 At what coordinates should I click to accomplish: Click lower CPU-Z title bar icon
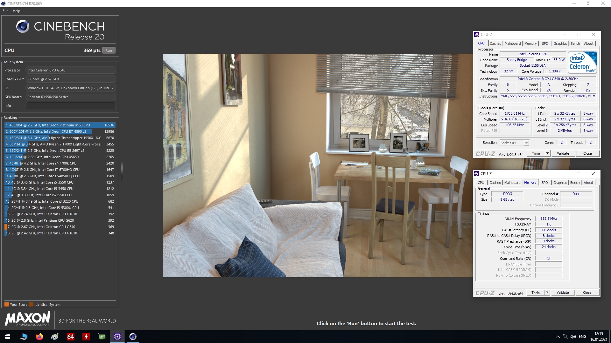[x=476, y=174]
